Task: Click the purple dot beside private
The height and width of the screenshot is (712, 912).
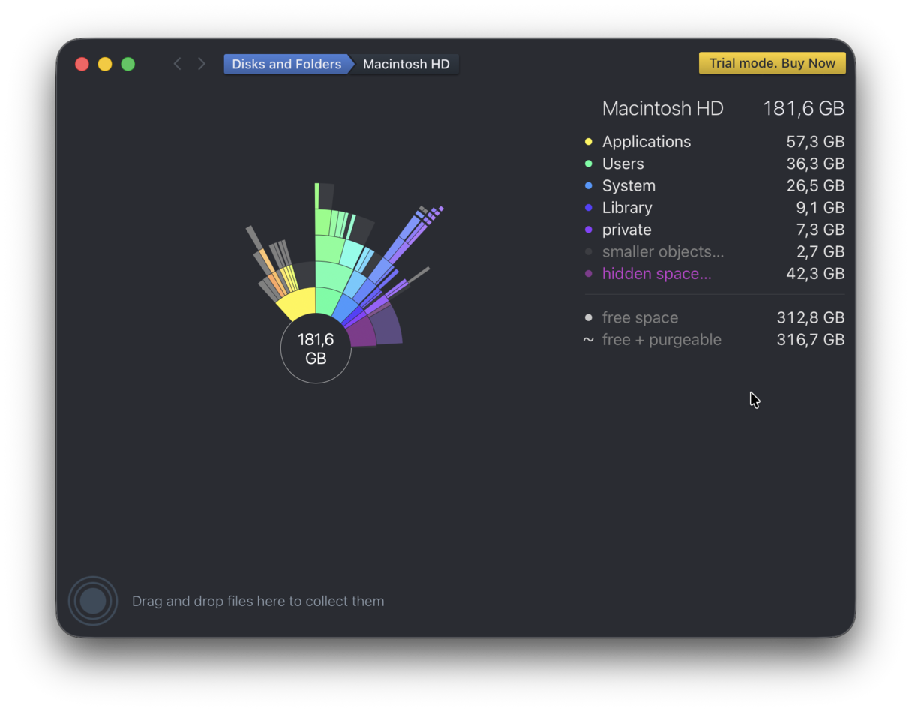Action: pyautogui.click(x=588, y=230)
